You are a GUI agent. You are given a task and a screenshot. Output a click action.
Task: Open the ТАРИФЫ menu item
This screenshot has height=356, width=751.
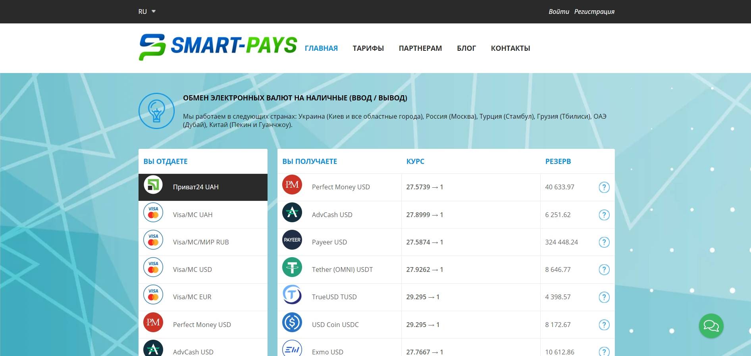(368, 48)
